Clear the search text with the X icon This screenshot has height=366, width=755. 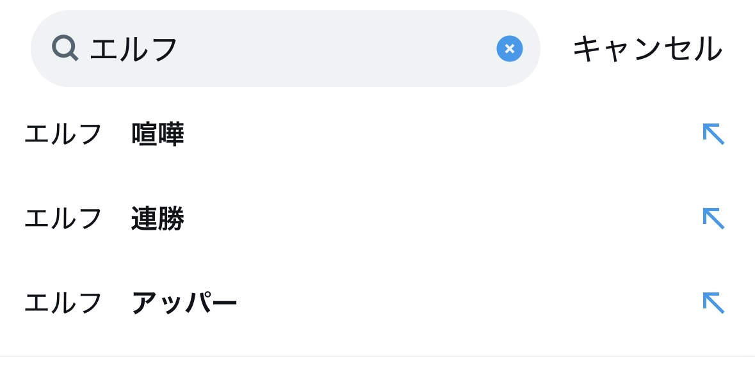pyautogui.click(x=509, y=49)
